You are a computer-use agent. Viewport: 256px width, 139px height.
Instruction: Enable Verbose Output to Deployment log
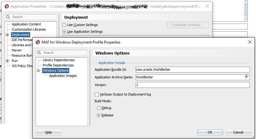[x=97, y=95]
